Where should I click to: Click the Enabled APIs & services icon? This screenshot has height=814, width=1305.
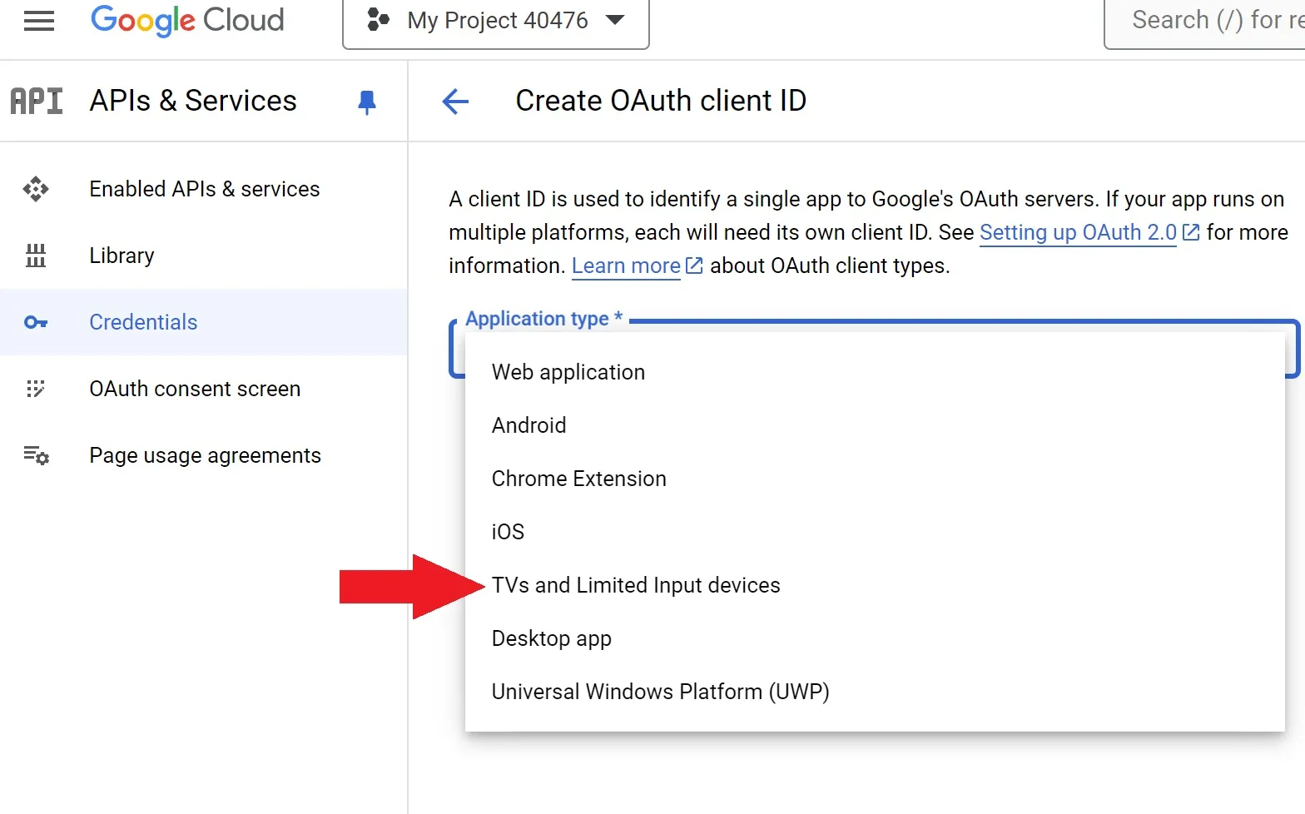36,190
